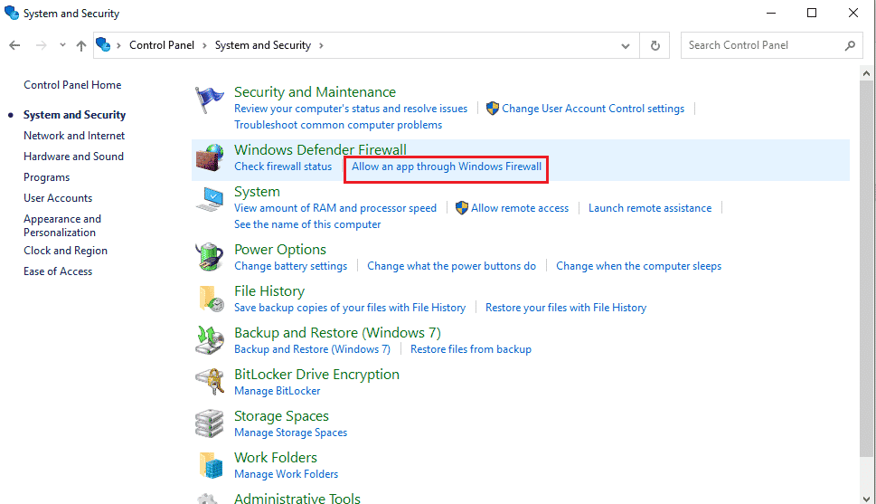Click Change what the power buttons do

[x=451, y=266]
